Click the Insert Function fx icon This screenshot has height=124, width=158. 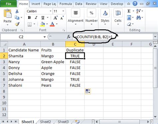(69, 37)
